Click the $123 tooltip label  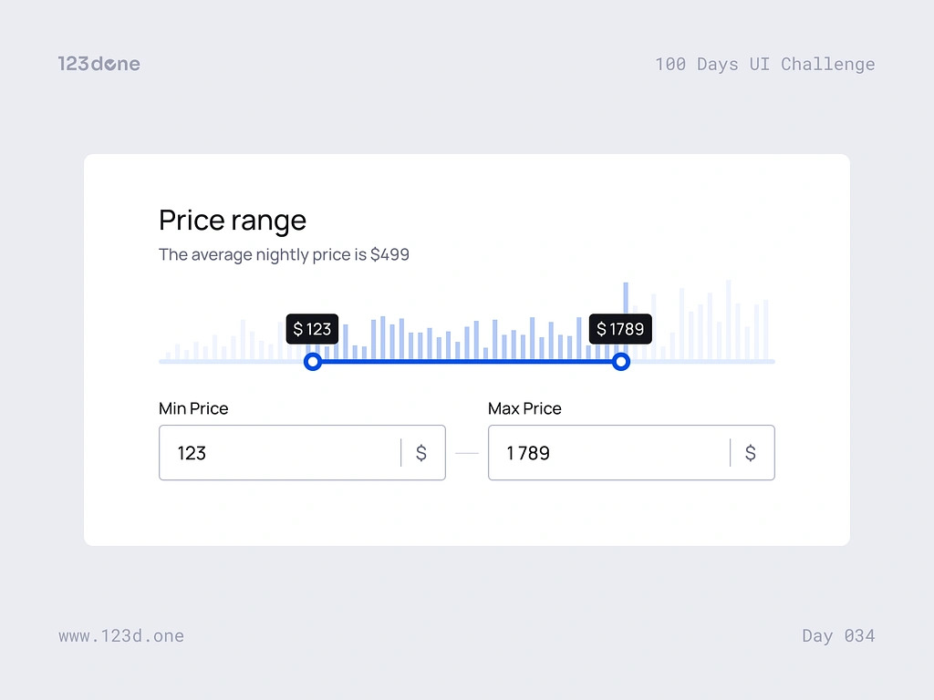(312, 329)
